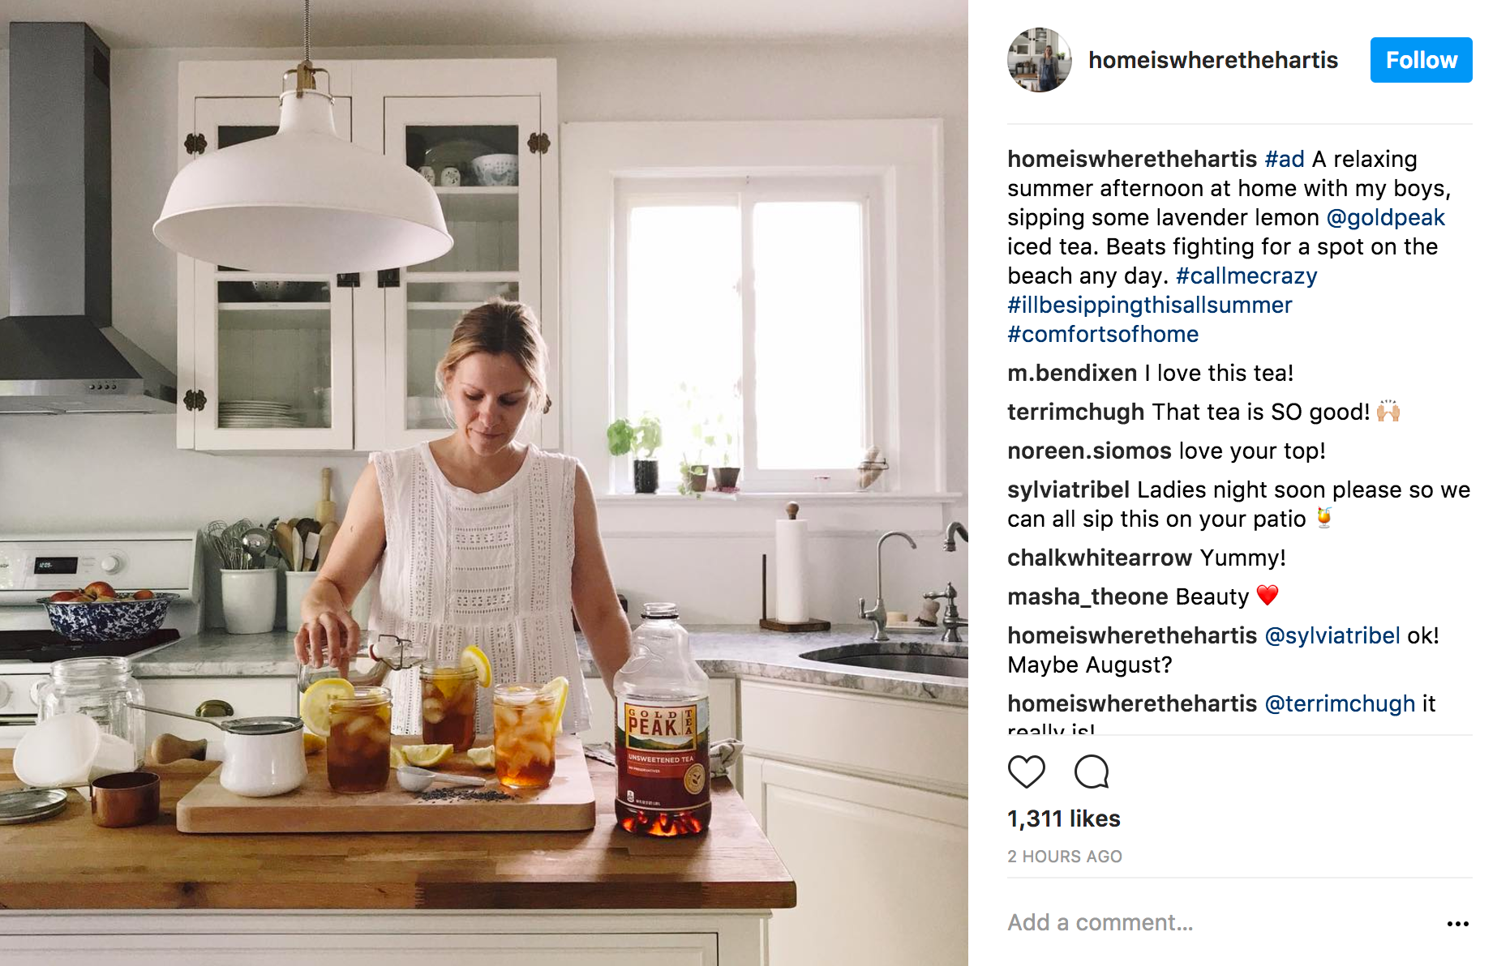
Task: Open masha_theone's profile
Action: [x=1087, y=596]
